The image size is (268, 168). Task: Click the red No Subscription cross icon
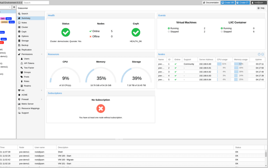100,108
